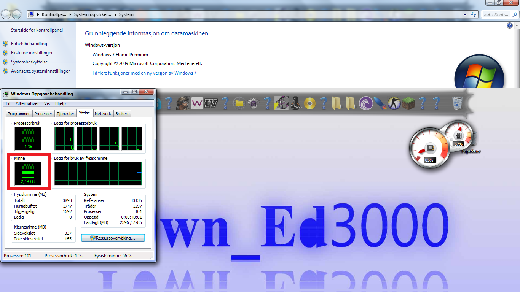The image size is (520, 292).
Task: Click the status bar Prosesser: 101
Action: click(x=18, y=256)
